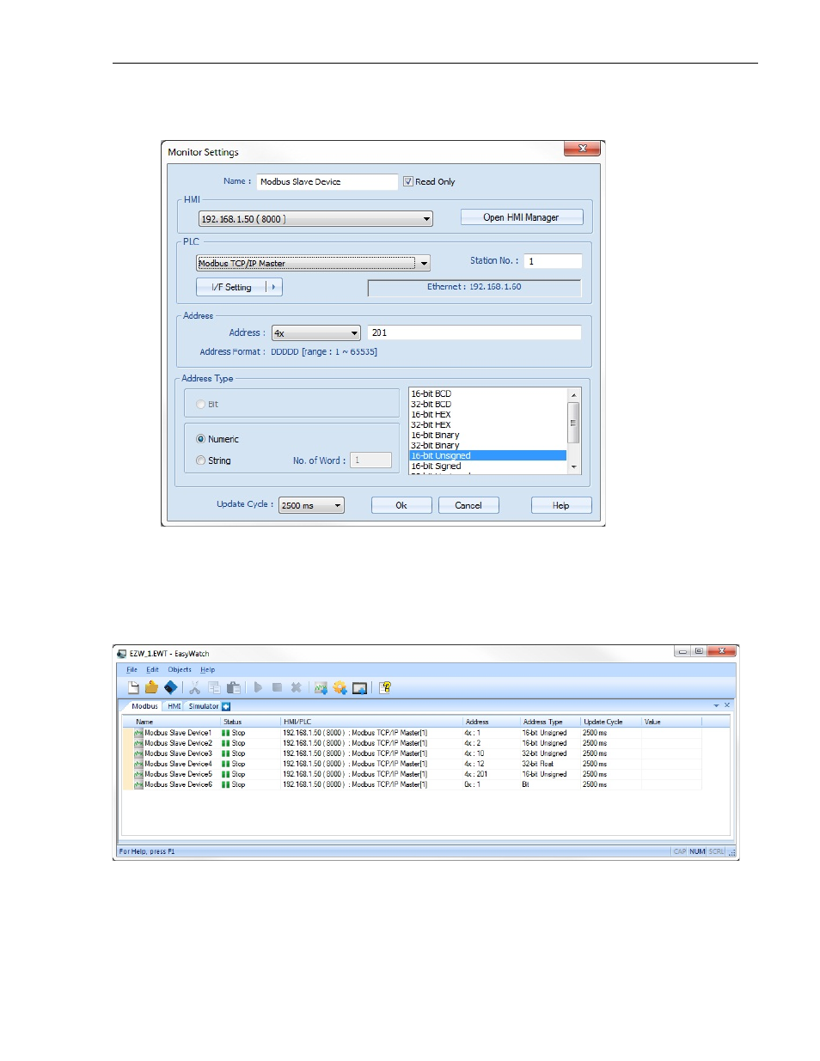The height and width of the screenshot is (1061, 820).
Task: Select 32-bit HEX in the type list
Action: (x=487, y=424)
